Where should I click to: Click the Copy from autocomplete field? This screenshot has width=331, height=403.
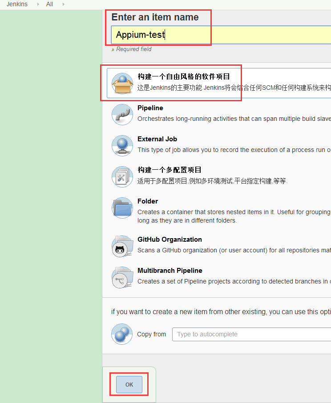(x=251, y=334)
